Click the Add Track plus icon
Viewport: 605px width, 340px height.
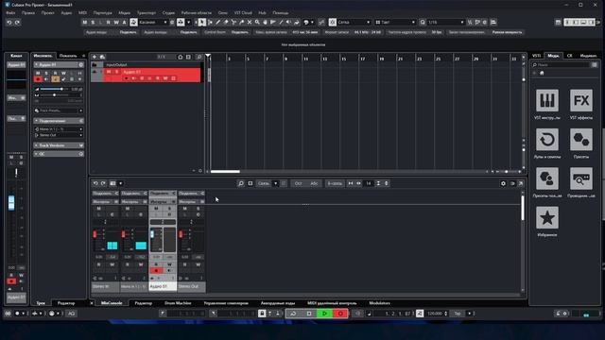pyautogui.click(x=95, y=57)
